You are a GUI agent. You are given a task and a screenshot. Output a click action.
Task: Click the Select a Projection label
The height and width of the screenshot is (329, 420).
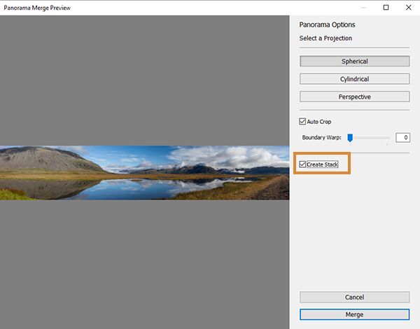(x=325, y=38)
